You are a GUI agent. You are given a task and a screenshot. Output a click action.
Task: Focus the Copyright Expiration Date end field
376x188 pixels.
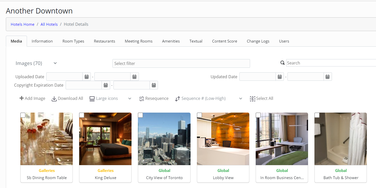point(132,85)
